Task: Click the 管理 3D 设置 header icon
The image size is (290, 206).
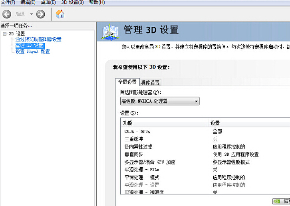Action: point(110,32)
